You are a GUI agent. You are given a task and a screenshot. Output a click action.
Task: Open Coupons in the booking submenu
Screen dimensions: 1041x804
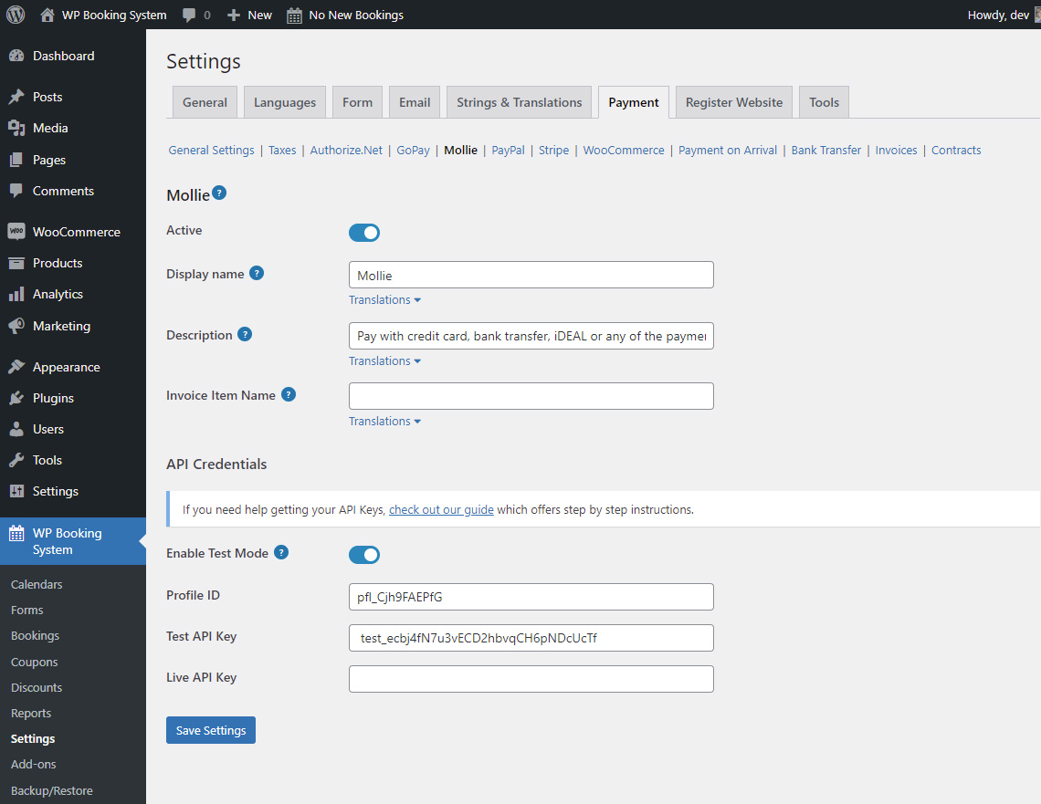(x=35, y=662)
